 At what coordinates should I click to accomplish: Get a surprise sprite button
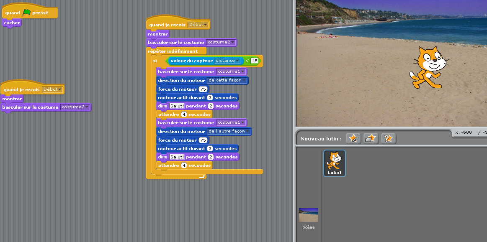389,138
